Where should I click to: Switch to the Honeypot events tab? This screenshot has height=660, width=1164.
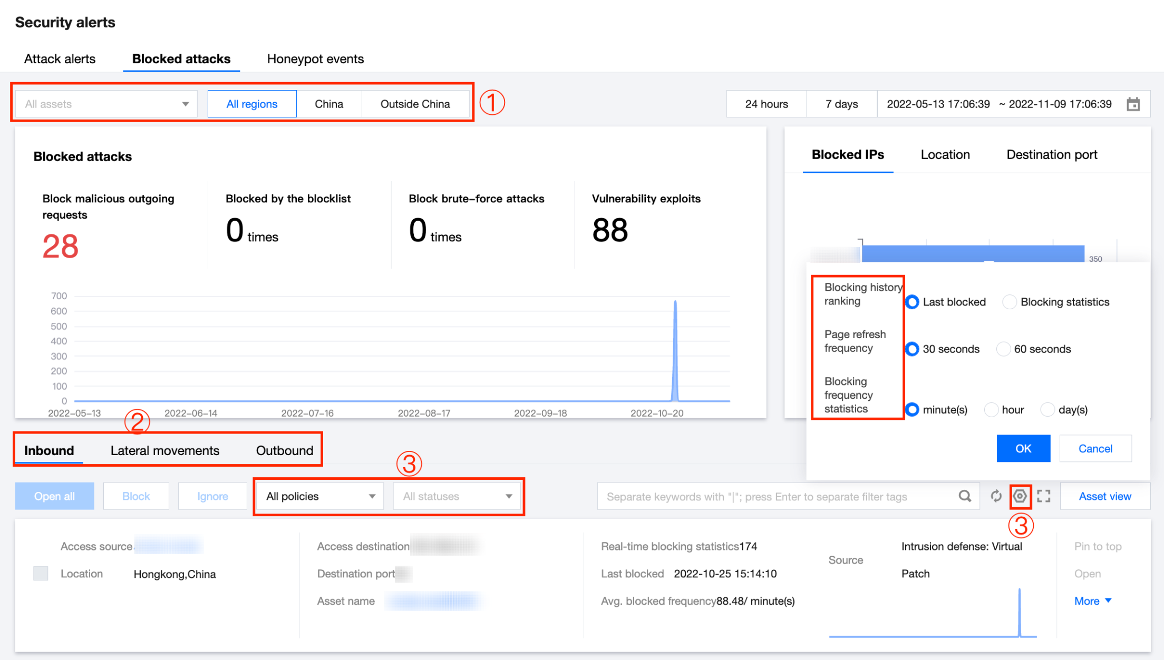pos(315,59)
